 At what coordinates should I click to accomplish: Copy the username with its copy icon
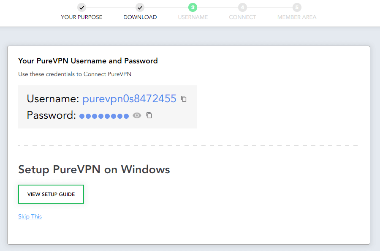tap(184, 99)
